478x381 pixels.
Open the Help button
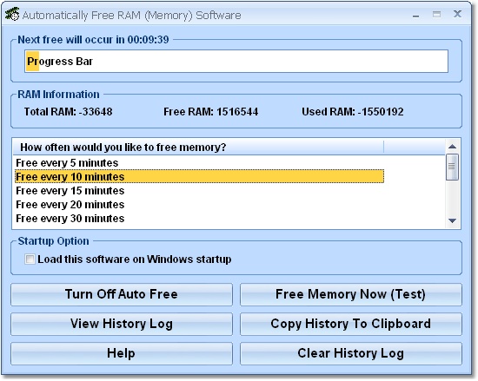click(x=122, y=353)
